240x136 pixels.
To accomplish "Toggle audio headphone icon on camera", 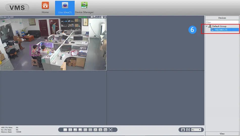I will click(x=97, y=17).
